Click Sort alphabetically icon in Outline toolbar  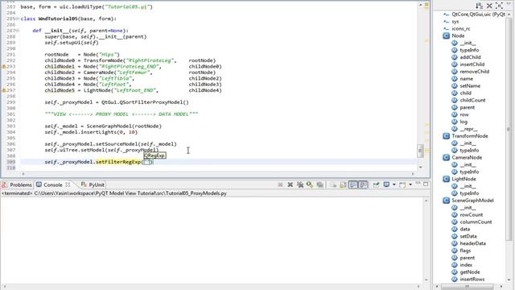(x=480, y=6)
